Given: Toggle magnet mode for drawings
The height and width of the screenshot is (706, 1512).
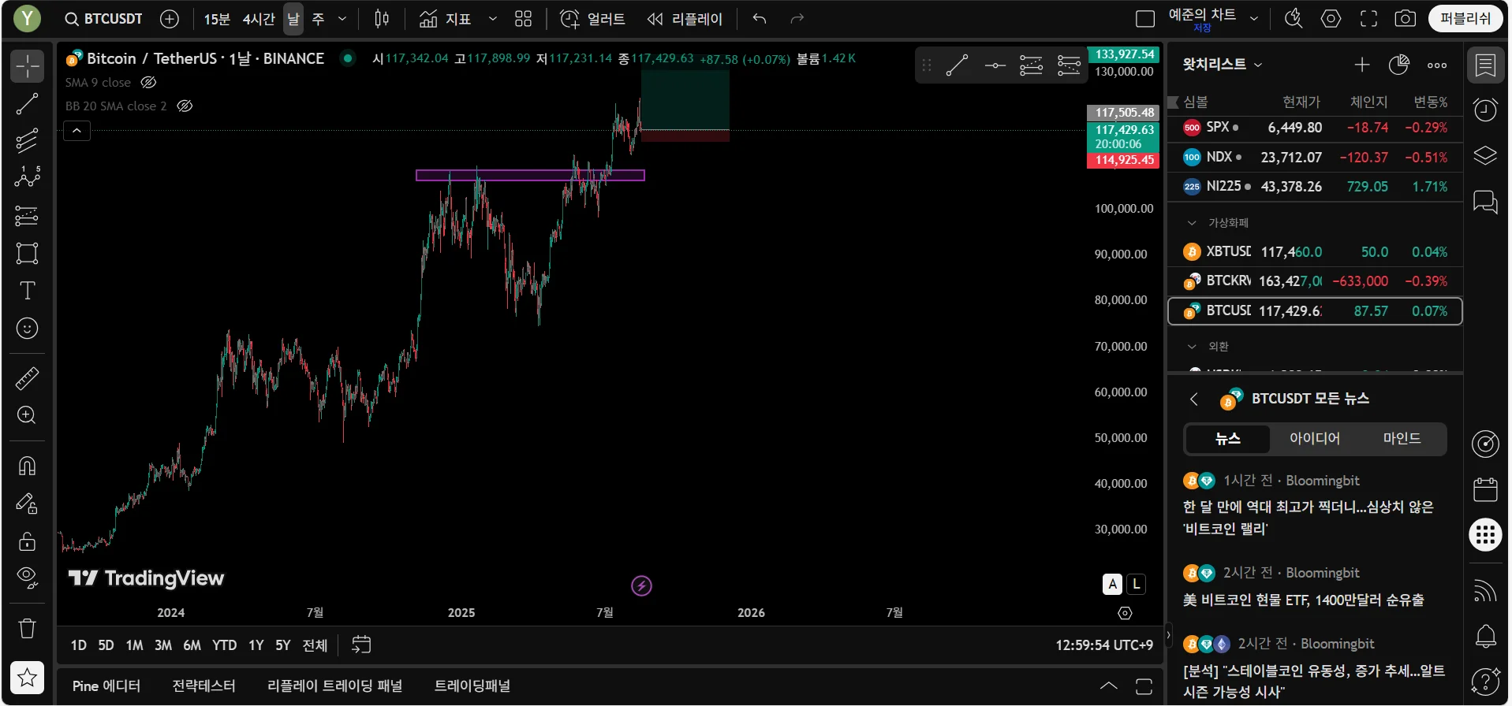Looking at the screenshot, I should [x=28, y=466].
